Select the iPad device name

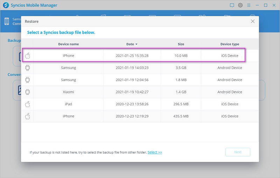[x=68, y=104]
